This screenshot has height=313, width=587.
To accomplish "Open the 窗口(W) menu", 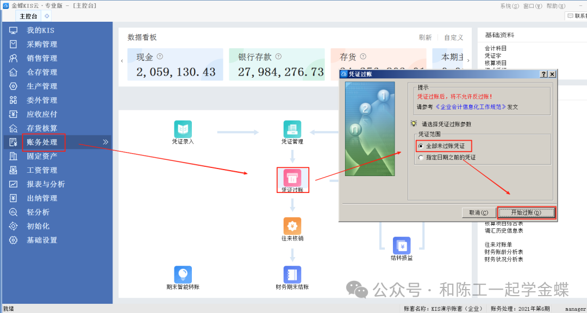I will tap(532, 6).
